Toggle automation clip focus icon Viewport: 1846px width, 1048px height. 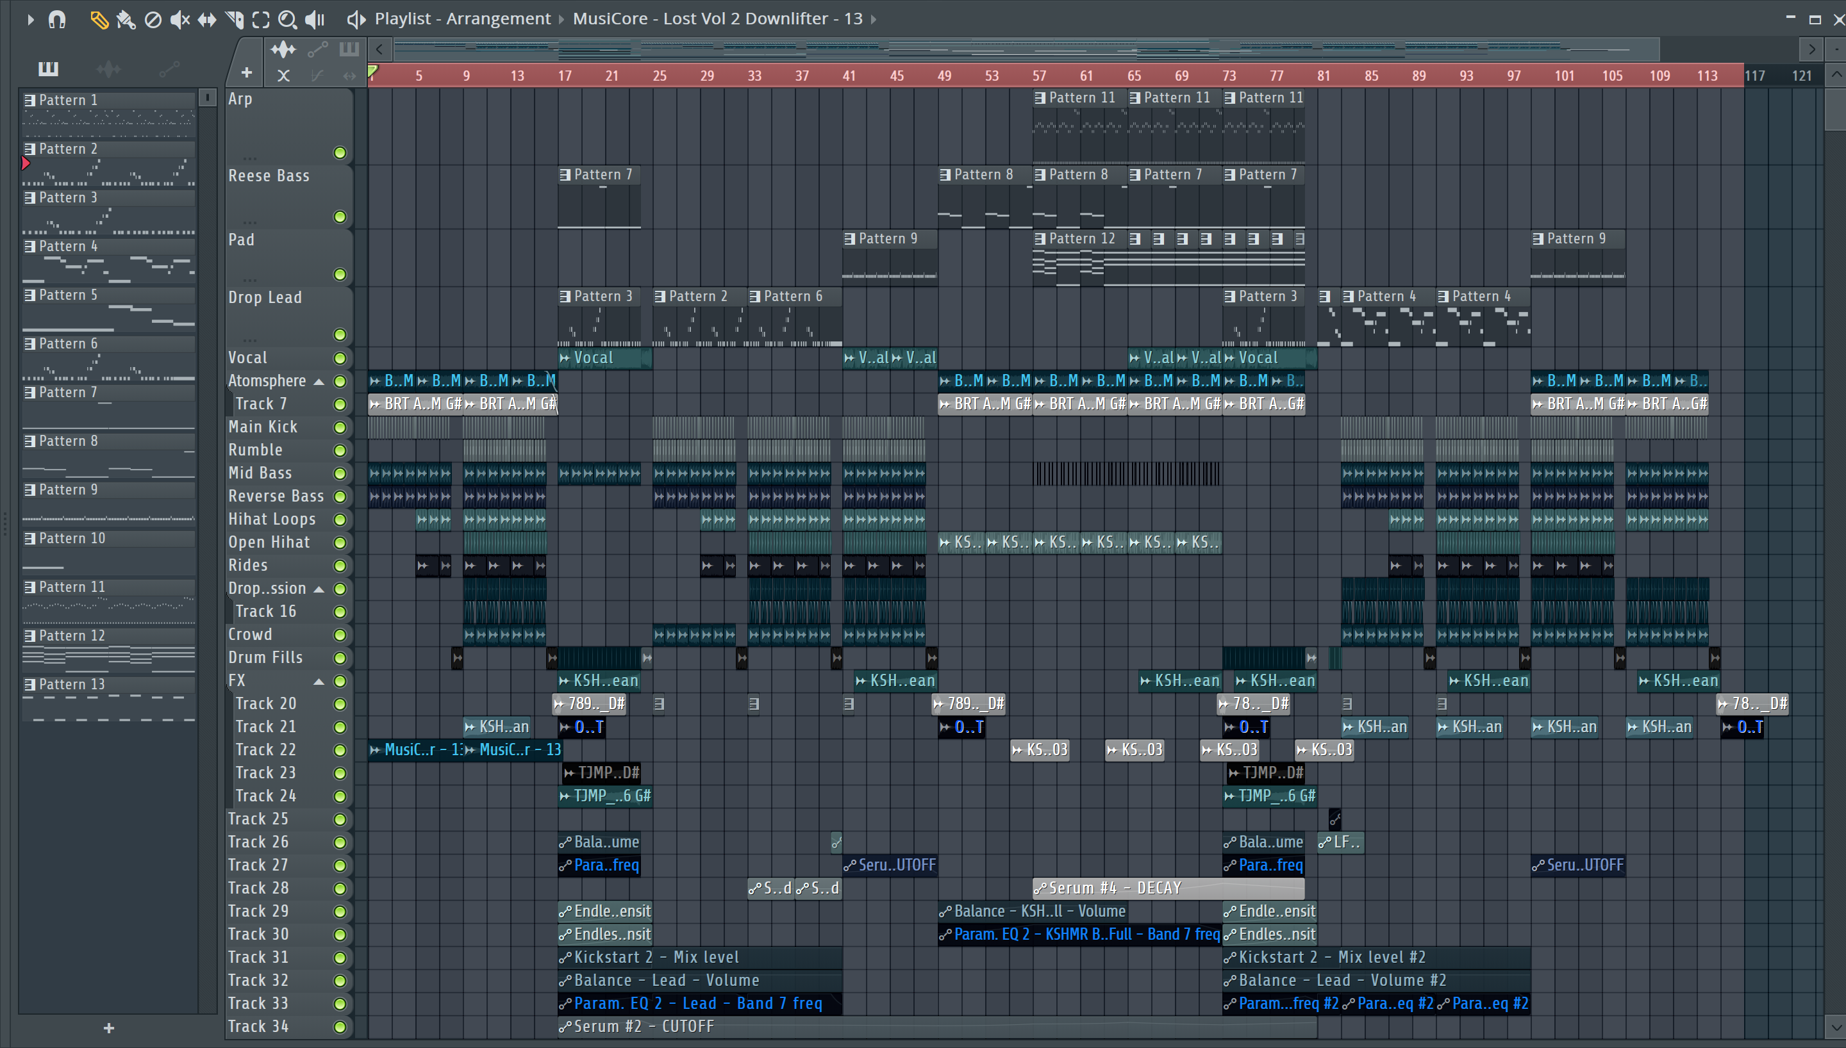[x=317, y=50]
